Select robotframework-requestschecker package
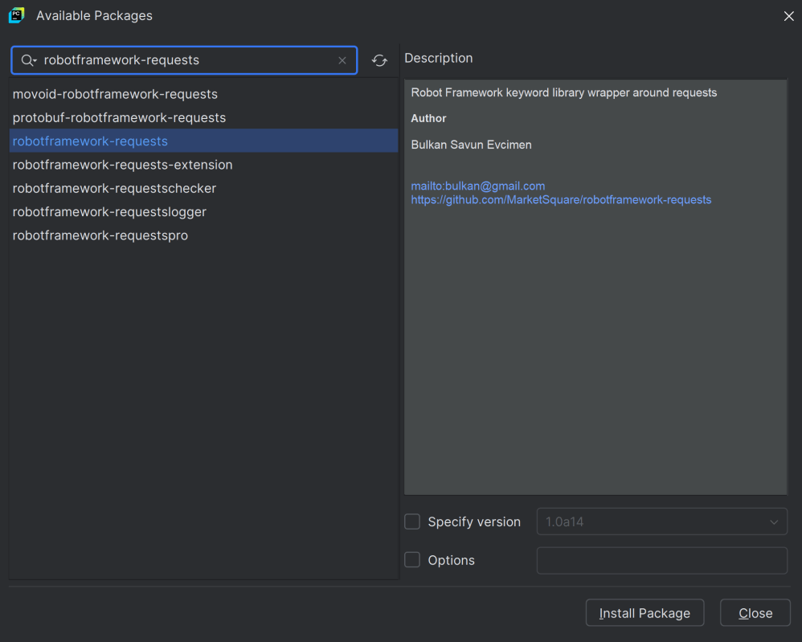Viewport: 802px width, 642px height. (x=114, y=188)
